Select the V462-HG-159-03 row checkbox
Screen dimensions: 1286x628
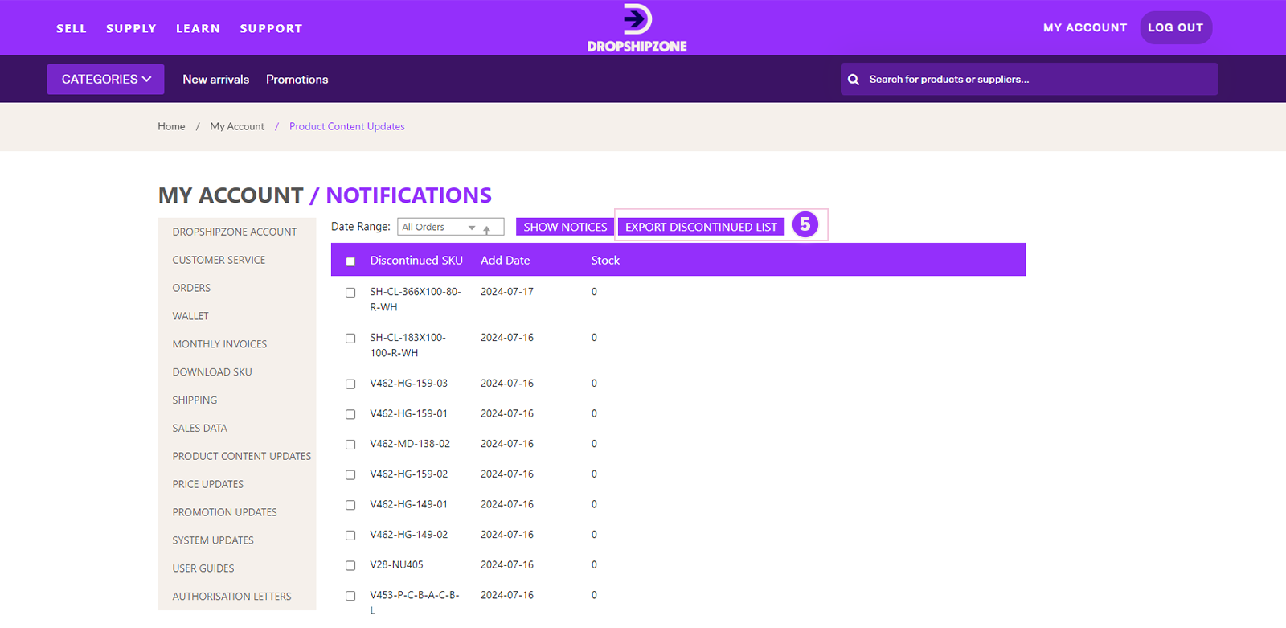pos(350,384)
